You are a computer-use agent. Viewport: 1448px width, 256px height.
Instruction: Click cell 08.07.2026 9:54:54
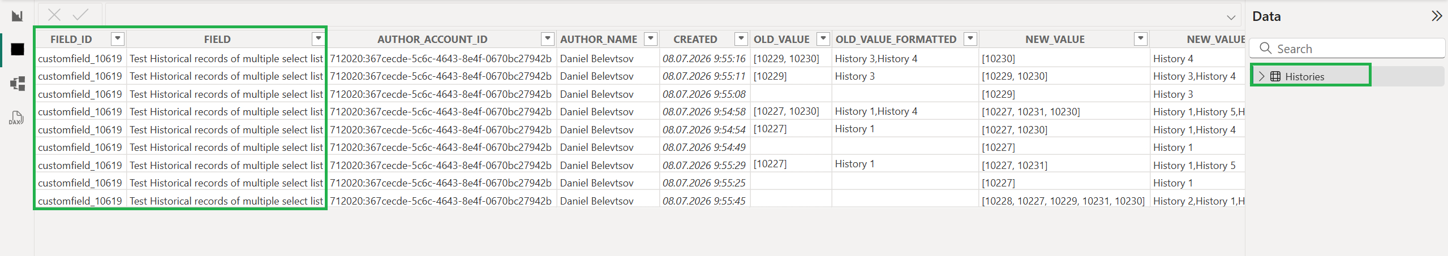[704, 129]
